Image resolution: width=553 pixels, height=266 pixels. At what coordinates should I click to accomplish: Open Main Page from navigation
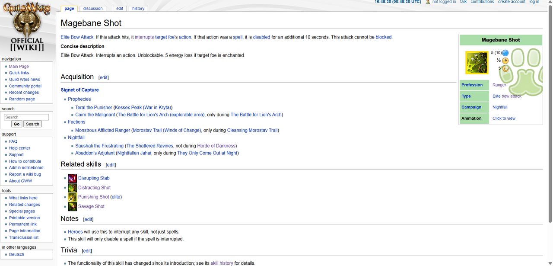19,67
